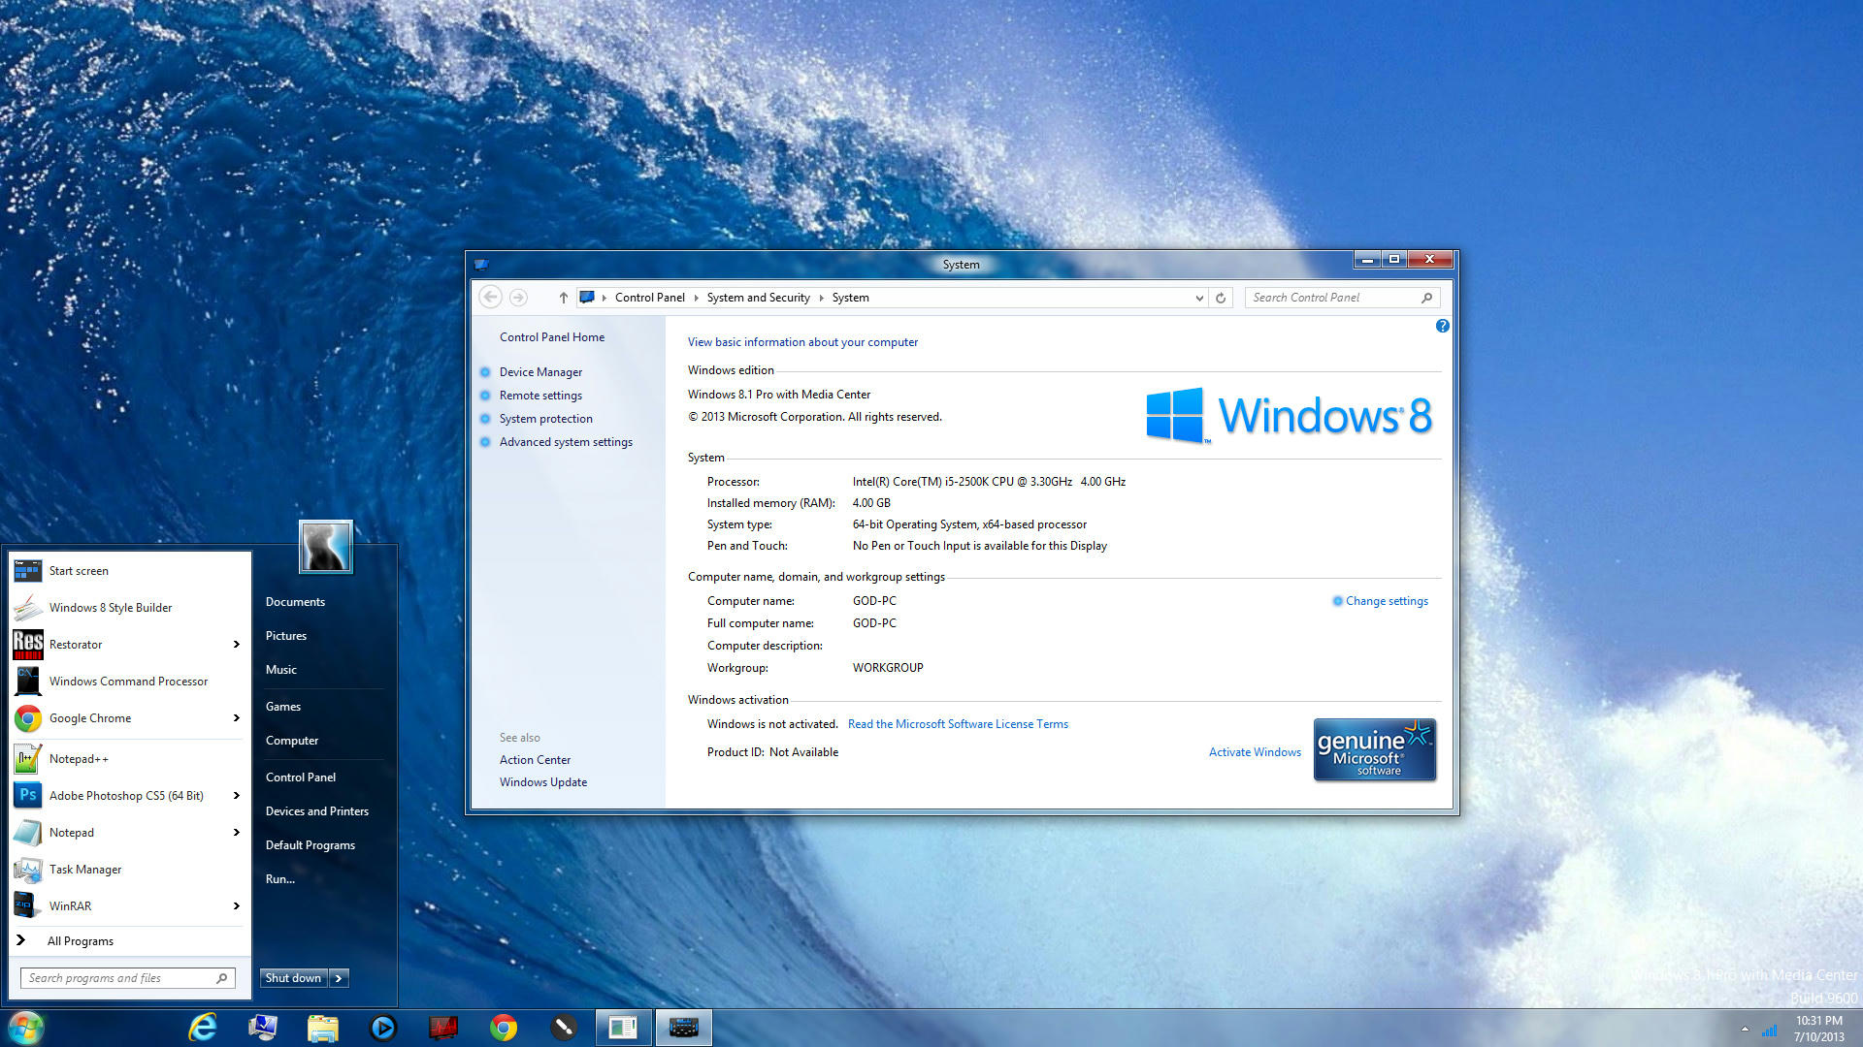
Task: Click the computer icon in the address bar
Action: coord(587,298)
